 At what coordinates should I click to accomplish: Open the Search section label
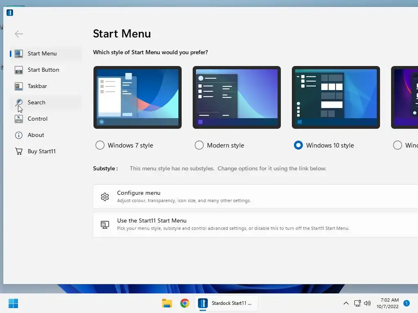tap(36, 102)
